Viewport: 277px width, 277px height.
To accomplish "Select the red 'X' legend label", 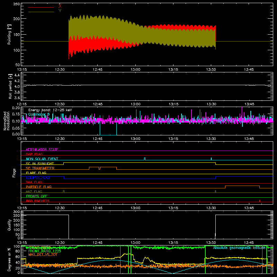I will coord(60,6).
